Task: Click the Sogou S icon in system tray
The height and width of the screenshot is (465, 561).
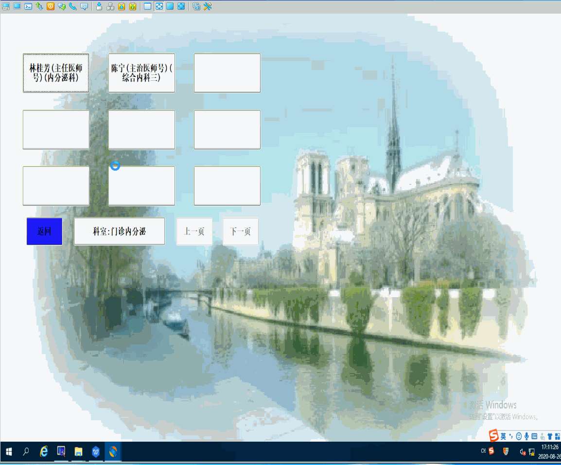Action: (x=491, y=451)
